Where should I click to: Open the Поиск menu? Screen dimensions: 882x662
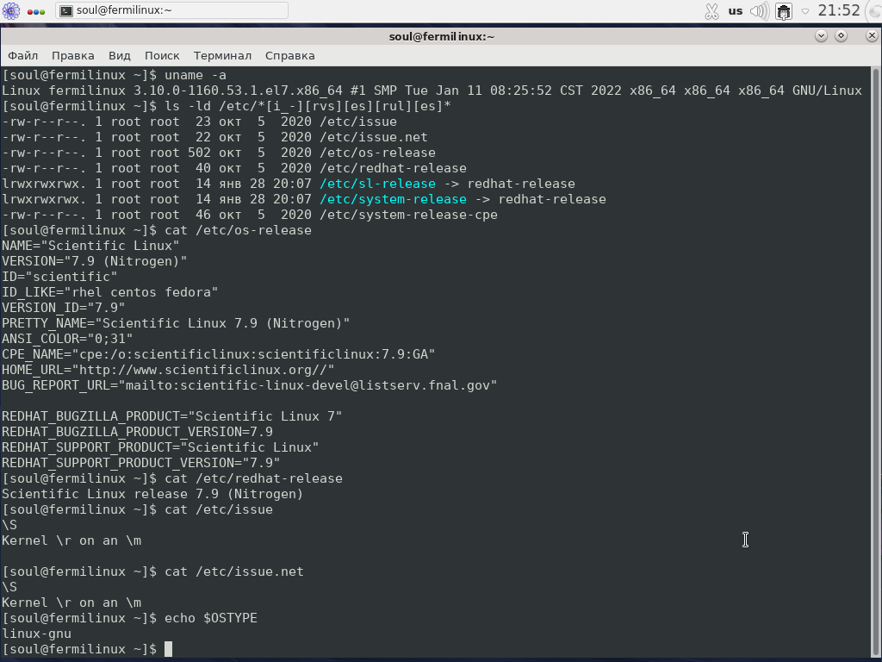tap(162, 56)
